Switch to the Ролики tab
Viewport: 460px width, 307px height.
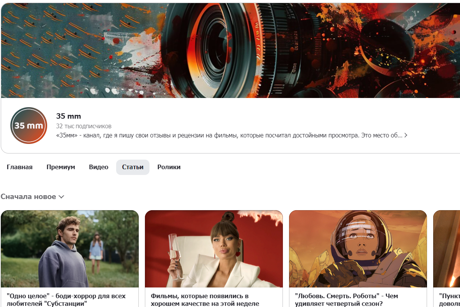click(x=169, y=167)
